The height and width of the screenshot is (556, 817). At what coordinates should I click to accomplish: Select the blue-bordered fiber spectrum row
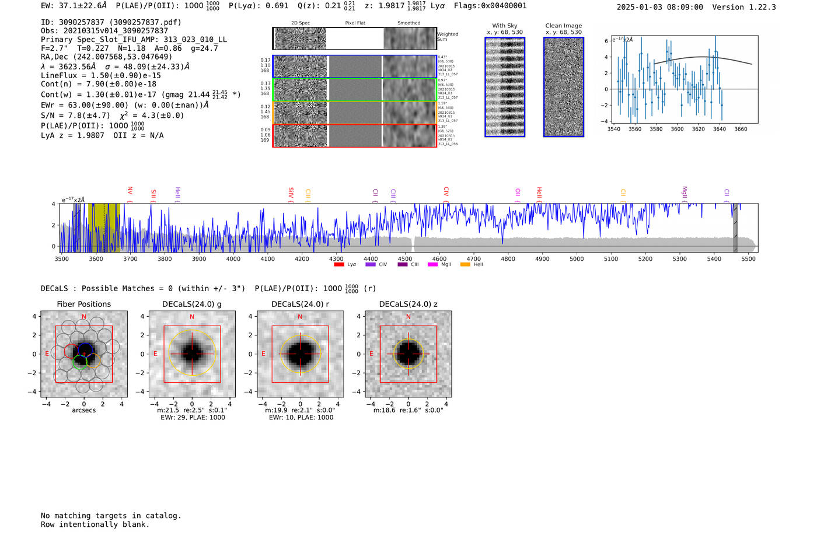(x=354, y=67)
